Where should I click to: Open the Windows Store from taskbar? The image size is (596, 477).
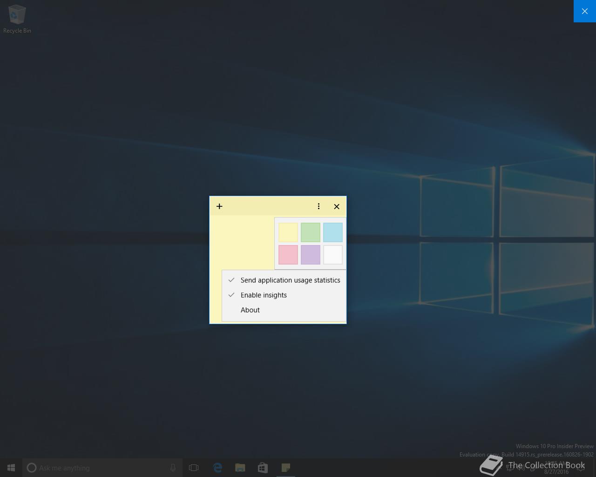click(263, 468)
